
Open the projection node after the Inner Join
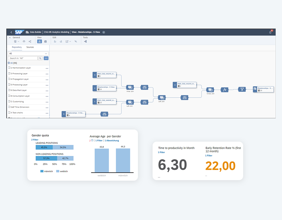[x=145, y=87]
